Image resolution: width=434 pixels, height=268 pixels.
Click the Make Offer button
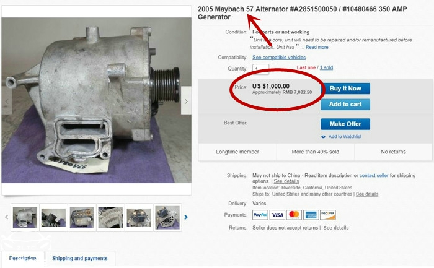(345, 124)
